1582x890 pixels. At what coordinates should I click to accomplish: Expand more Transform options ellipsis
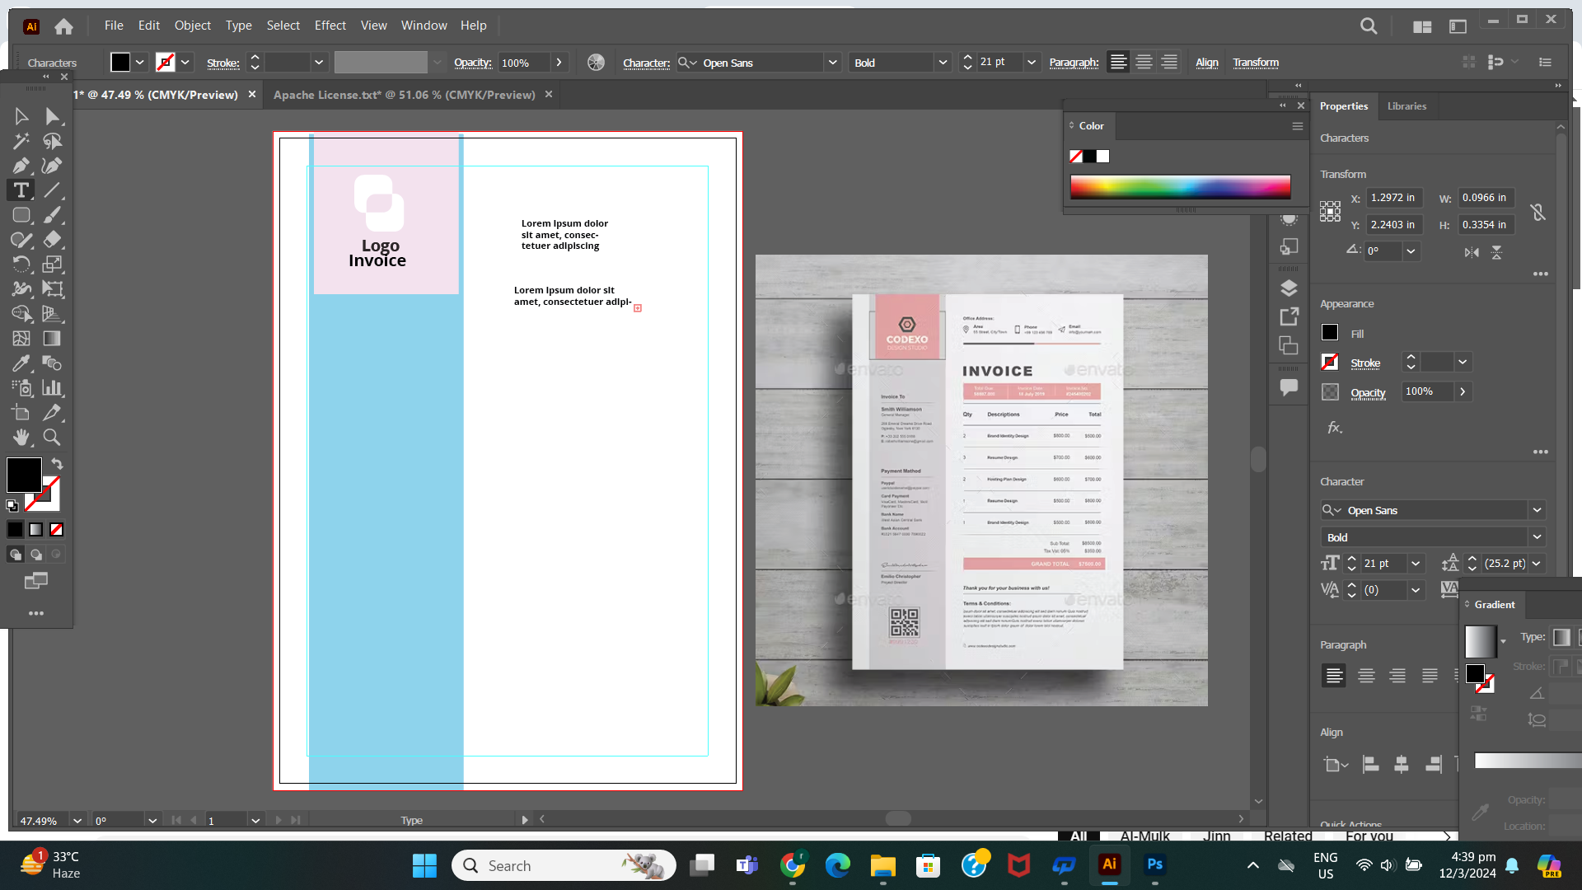(x=1541, y=274)
